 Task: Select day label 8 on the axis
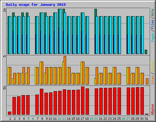tap(42, 119)
